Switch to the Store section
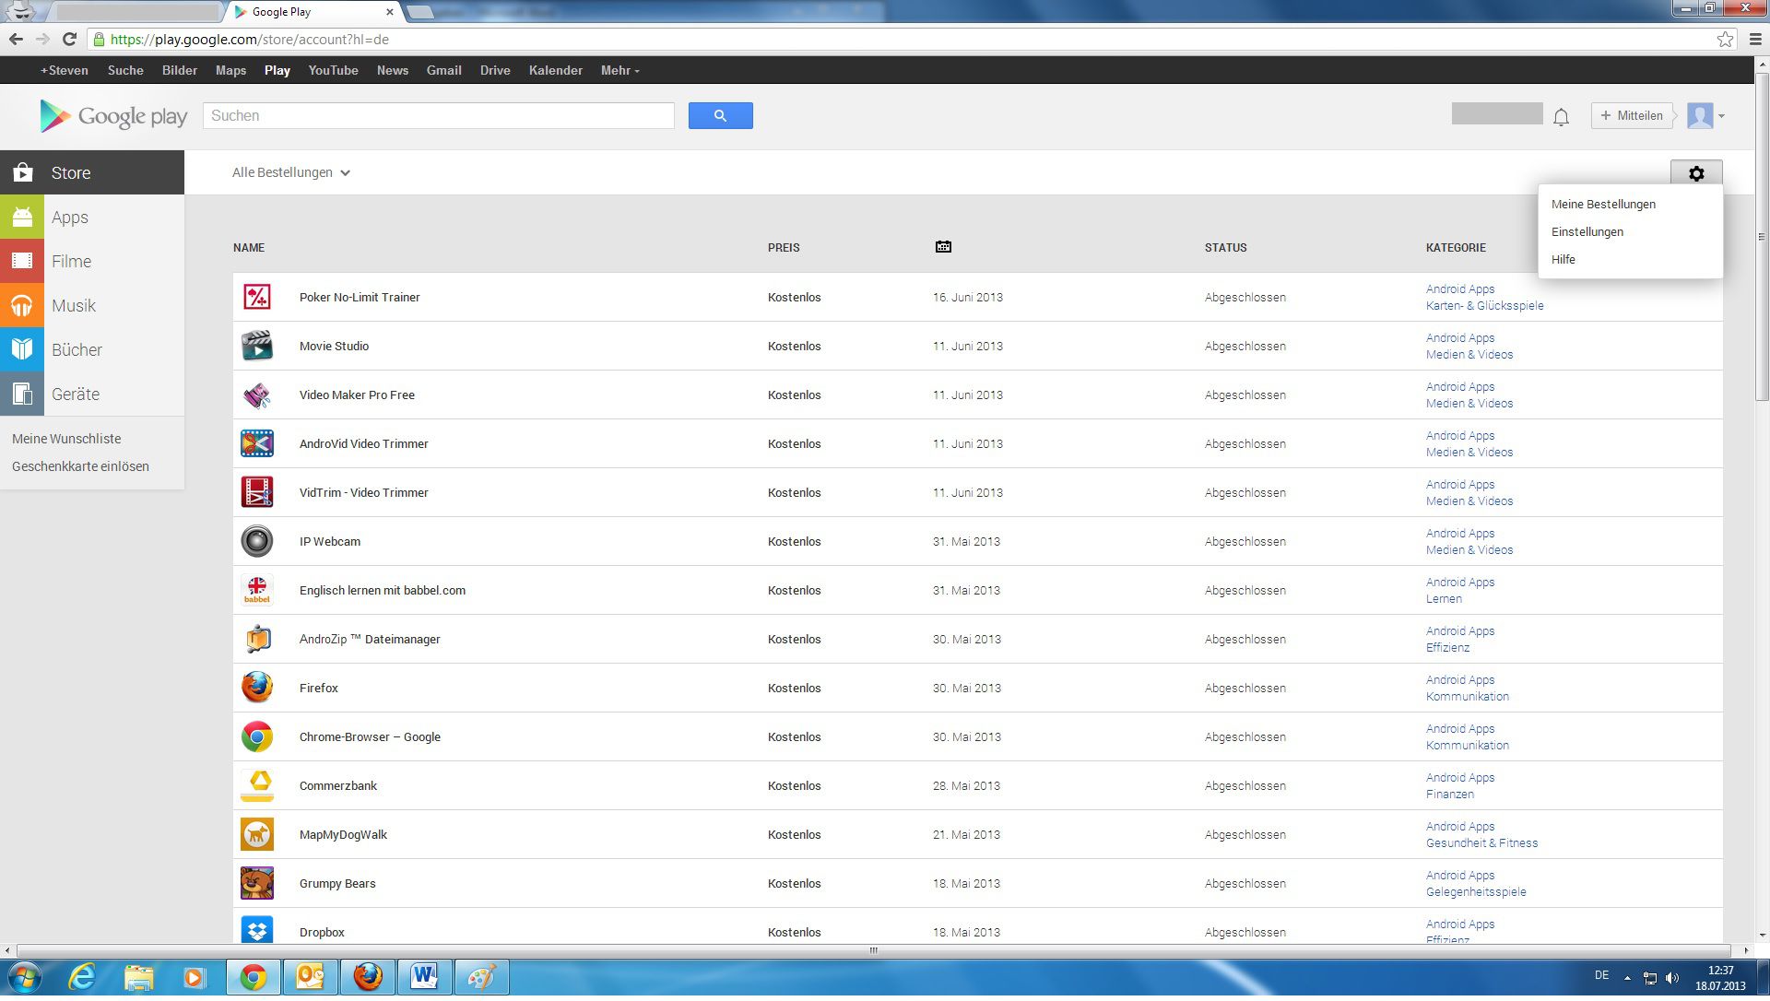The height and width of the screenshot is (1001, 1770). click(72, 172)
